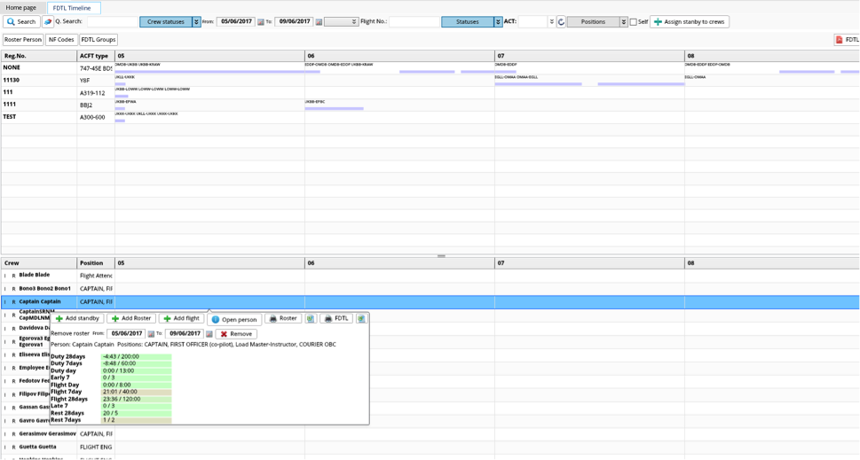Image resolution: width=860 pixels, height=460 pixels.
Task: Open calendar picker for toolbar To date
Action: tap(319, 22)
